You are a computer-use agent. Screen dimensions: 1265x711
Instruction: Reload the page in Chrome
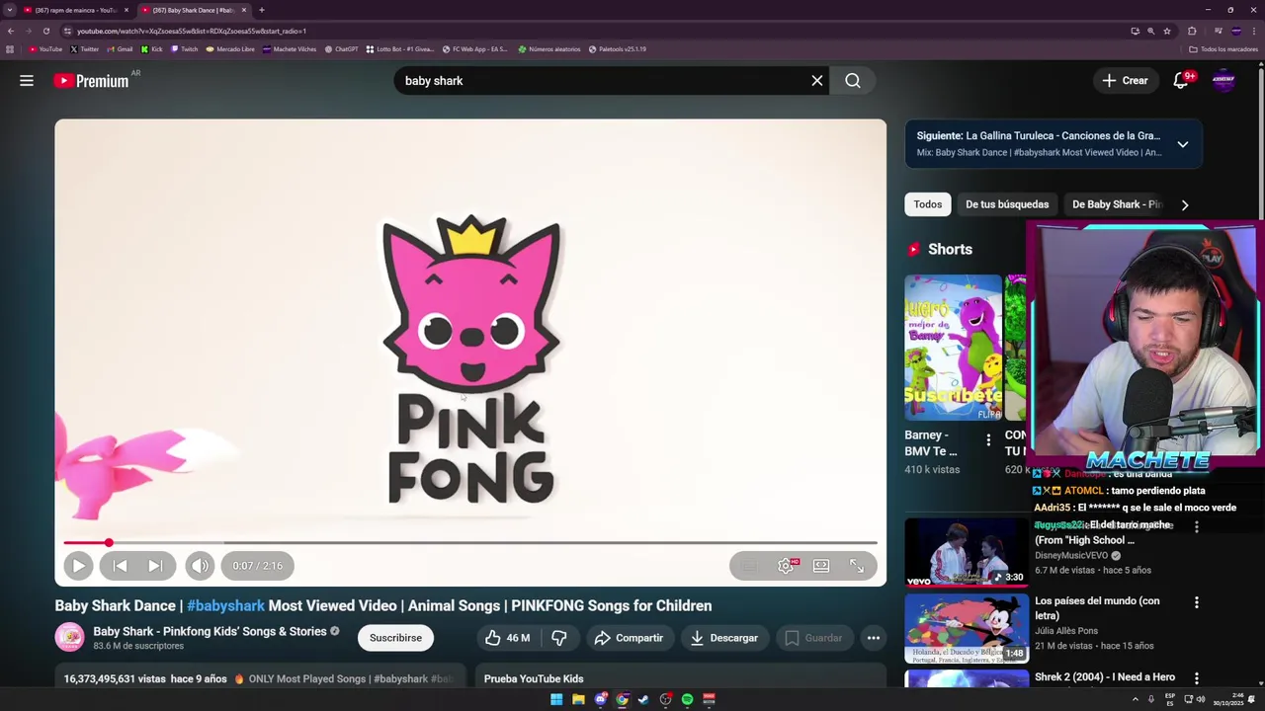pyautogui.click(x=45, y=31)
